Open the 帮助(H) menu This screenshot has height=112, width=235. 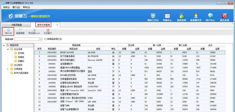point(26,7)
